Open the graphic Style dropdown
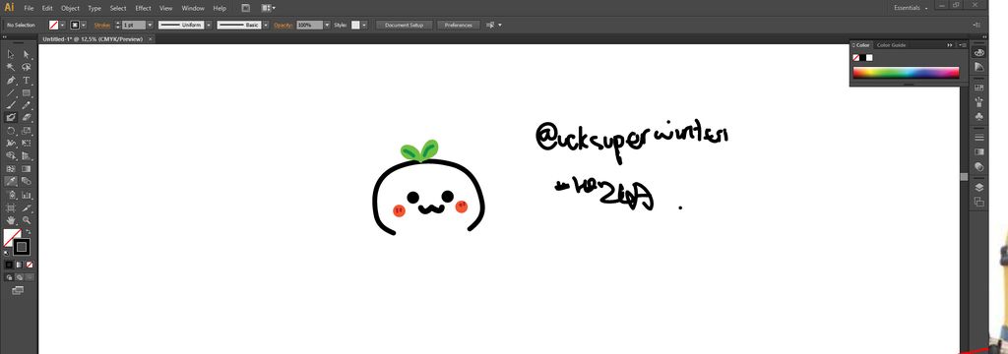The image size is (1008, 354). coord(364,25)
